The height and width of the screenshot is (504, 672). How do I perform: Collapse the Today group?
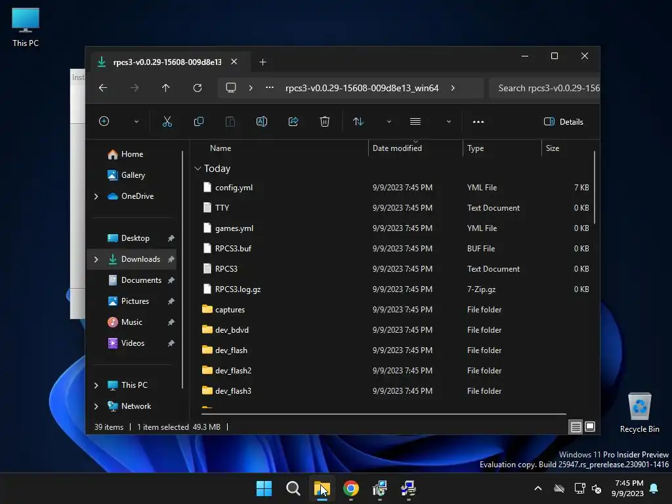tap(198, 169)
